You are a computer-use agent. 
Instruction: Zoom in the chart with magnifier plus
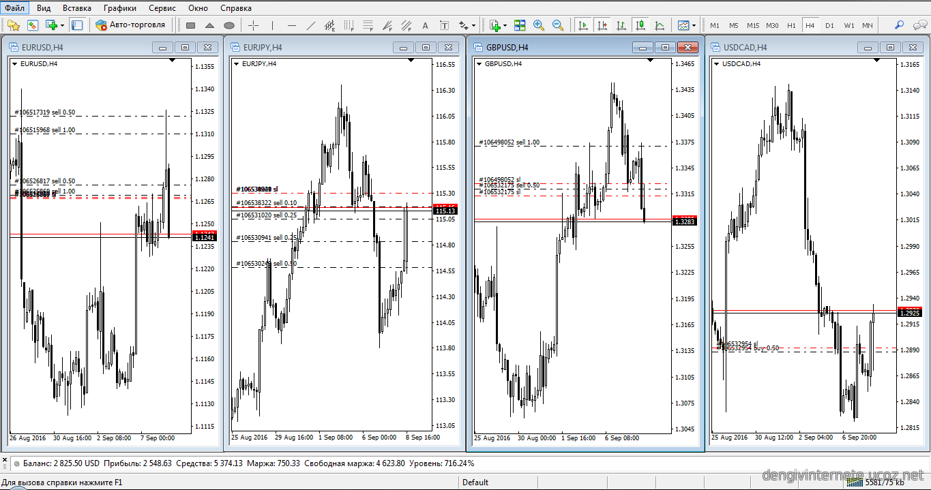tap(539, 25)
